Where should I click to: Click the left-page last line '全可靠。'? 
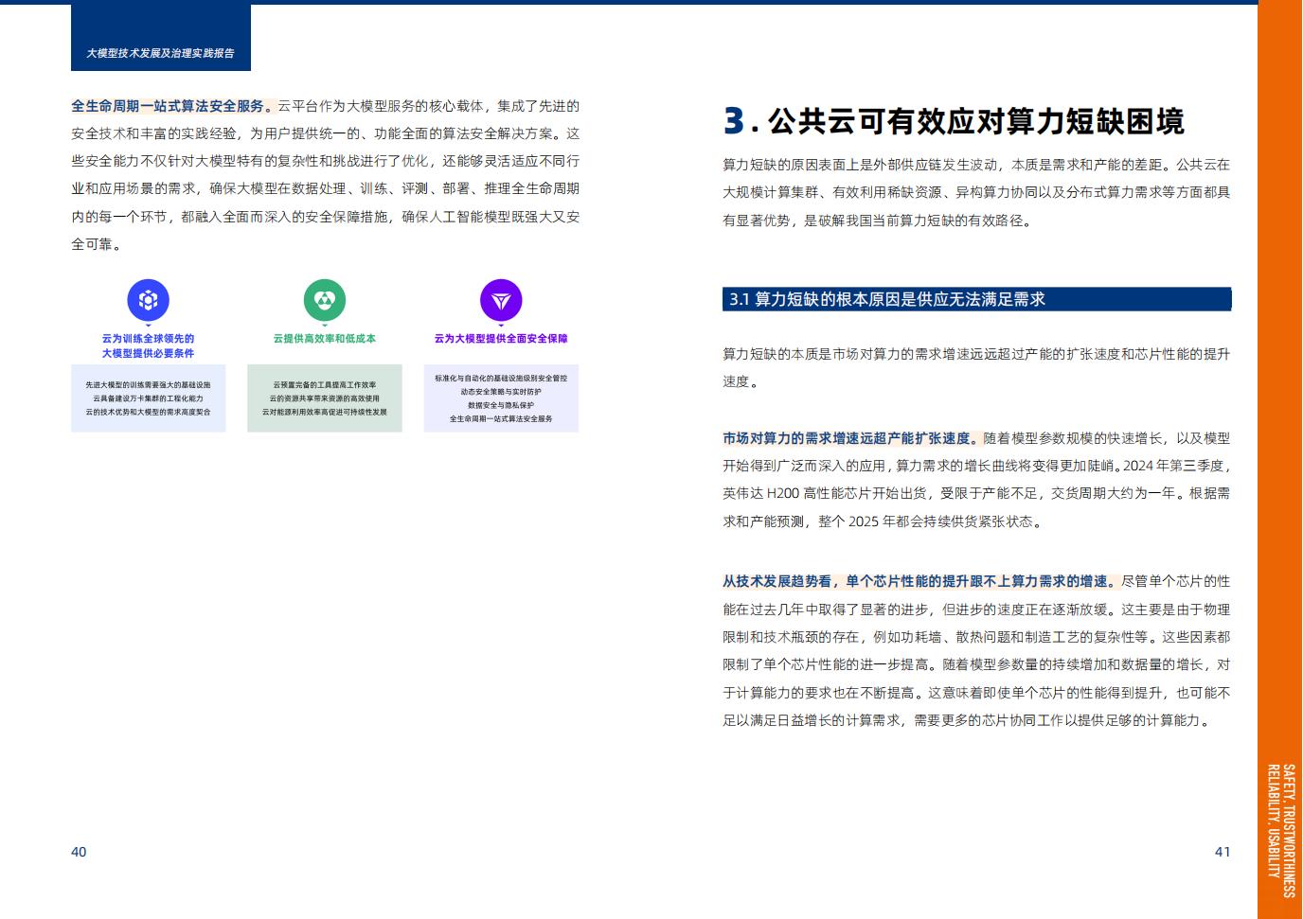click(x=96, y=244)
